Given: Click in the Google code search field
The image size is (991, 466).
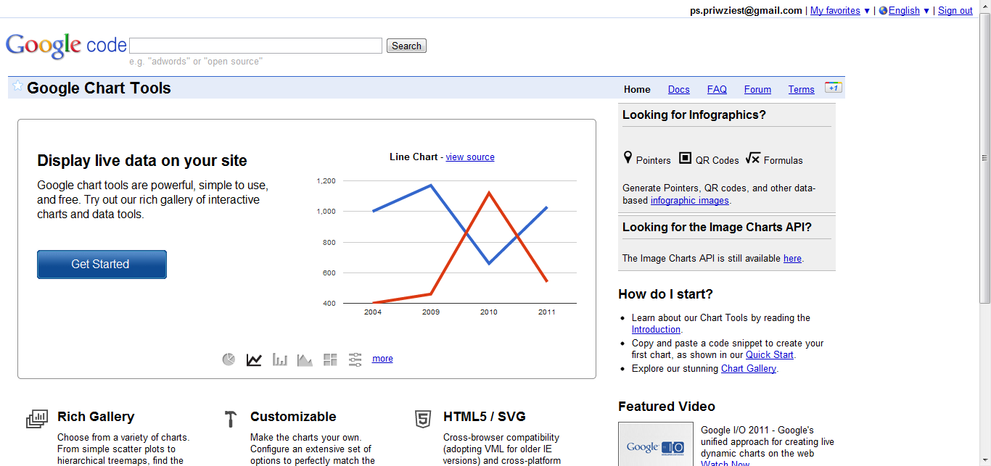Looking at the screenshot, I should [255, 46].
